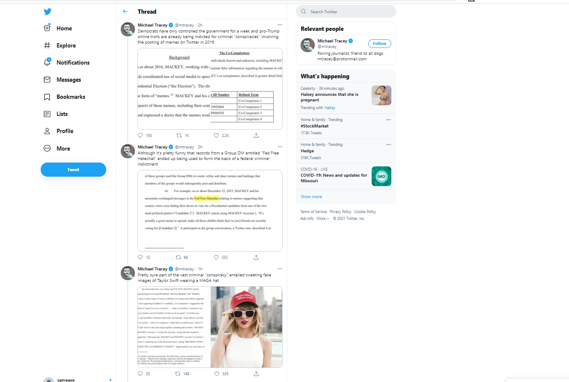The image size is (569, 382).
Task: Go back using the Thread arrow
Action: (125, 12)
